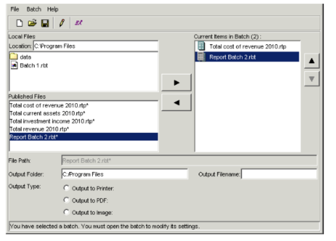Image resolution: width=336 pixels, height=241 pixels.
Task: Open the Help menu
Action: point(53,9)
